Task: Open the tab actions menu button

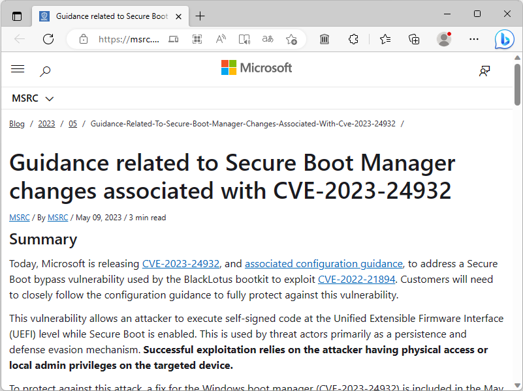Action: tap(17, 16)
